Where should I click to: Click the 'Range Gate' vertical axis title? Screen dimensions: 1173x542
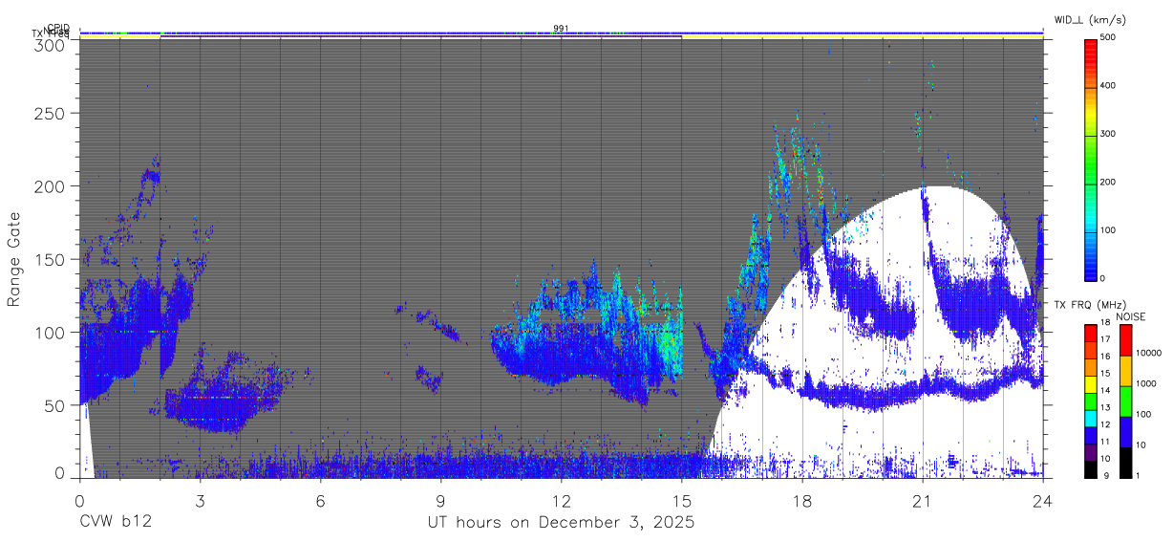point(15,260)
